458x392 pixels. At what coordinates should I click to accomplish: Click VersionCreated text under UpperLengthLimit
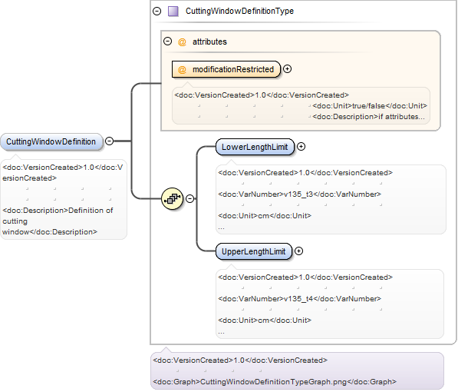pyautogui.click(x=305, y=277)
